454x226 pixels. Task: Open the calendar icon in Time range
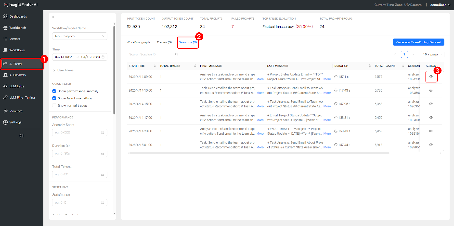pos(103,57)
